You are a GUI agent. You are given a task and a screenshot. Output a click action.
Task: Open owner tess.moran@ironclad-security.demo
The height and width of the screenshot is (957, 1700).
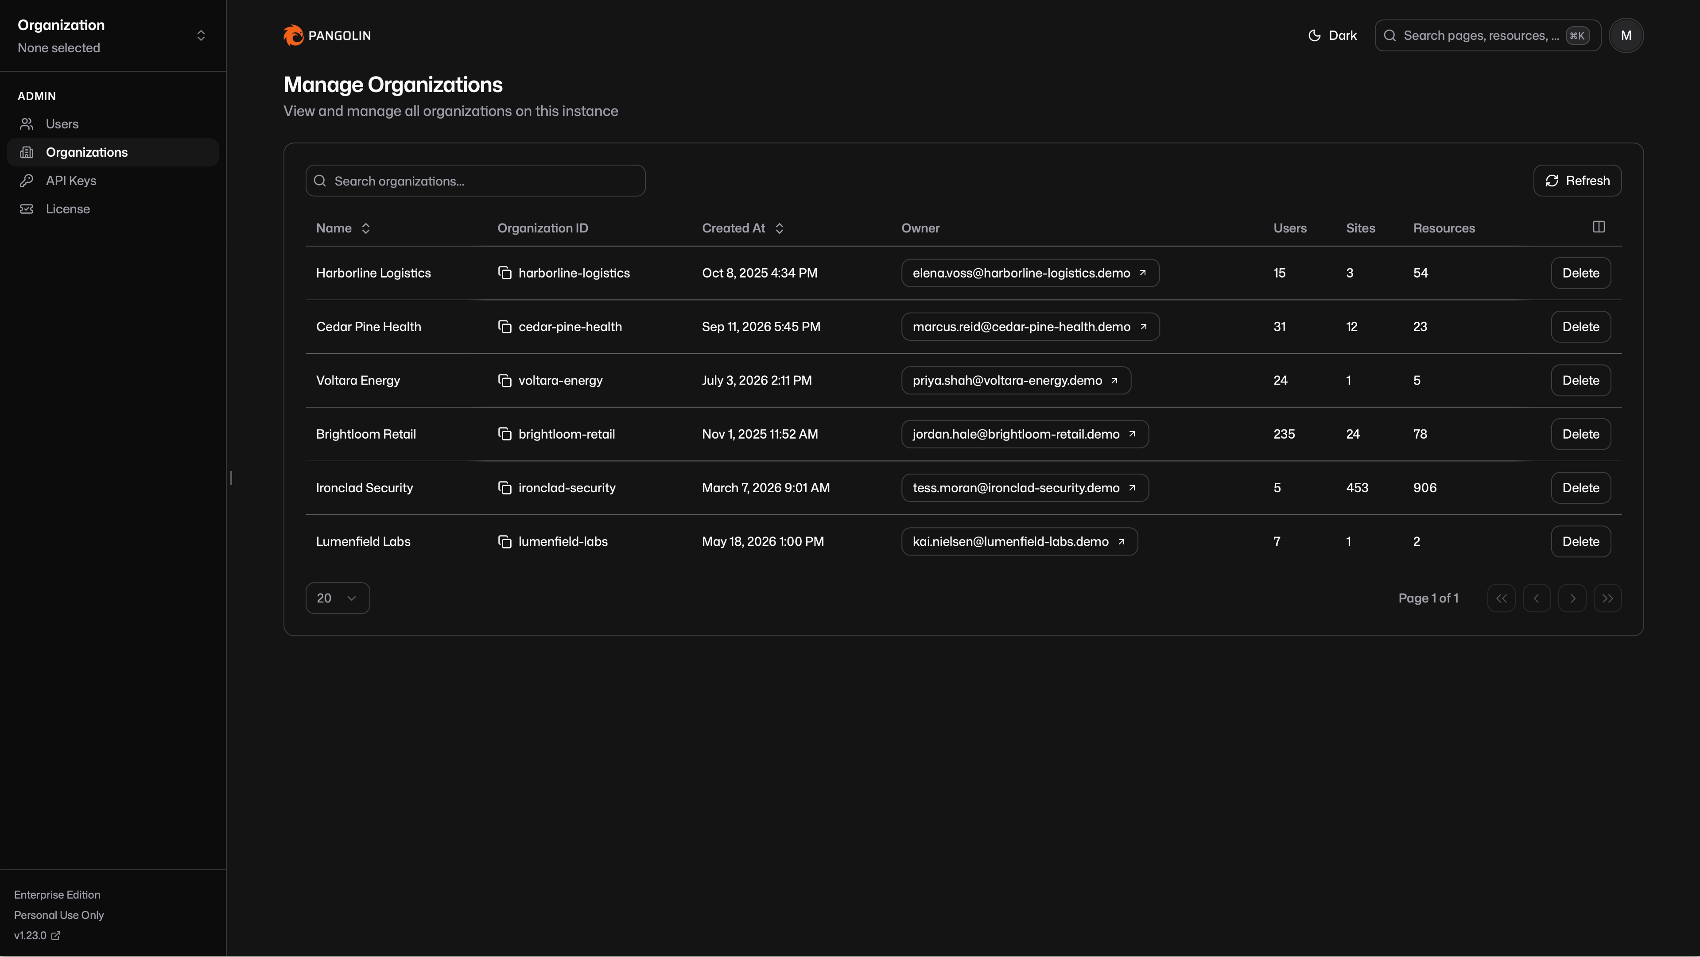pos(1025,488)
